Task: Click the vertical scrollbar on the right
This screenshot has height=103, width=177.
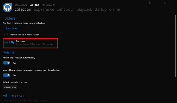Action: (x=176, y=46)
